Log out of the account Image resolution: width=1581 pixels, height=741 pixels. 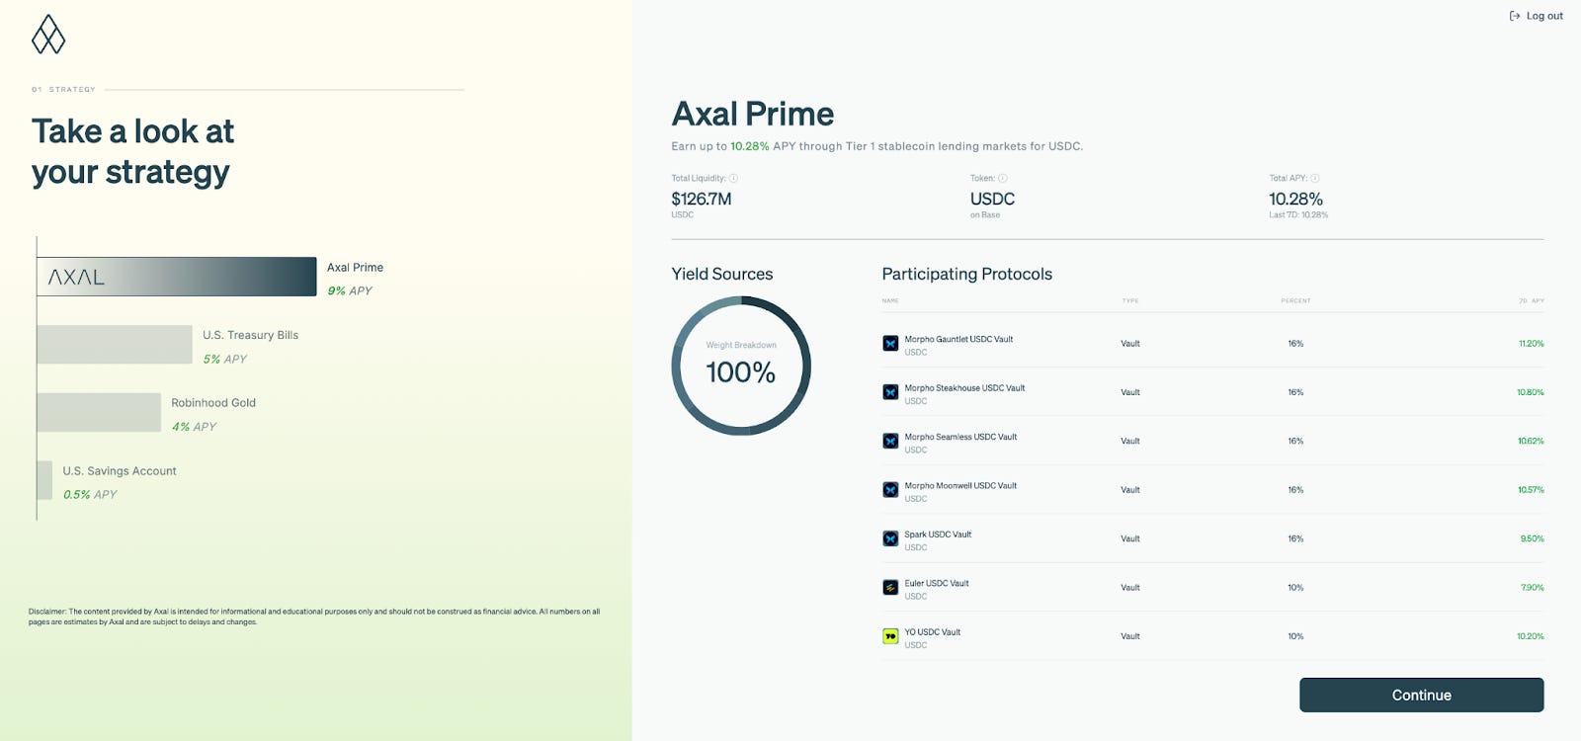1536,16
